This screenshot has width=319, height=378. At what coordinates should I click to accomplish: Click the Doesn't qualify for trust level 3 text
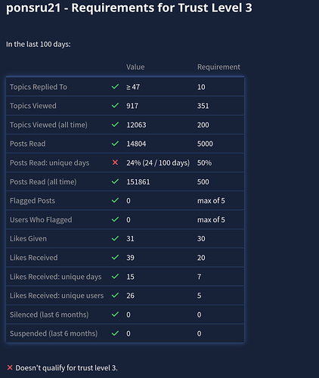[67, 368]
